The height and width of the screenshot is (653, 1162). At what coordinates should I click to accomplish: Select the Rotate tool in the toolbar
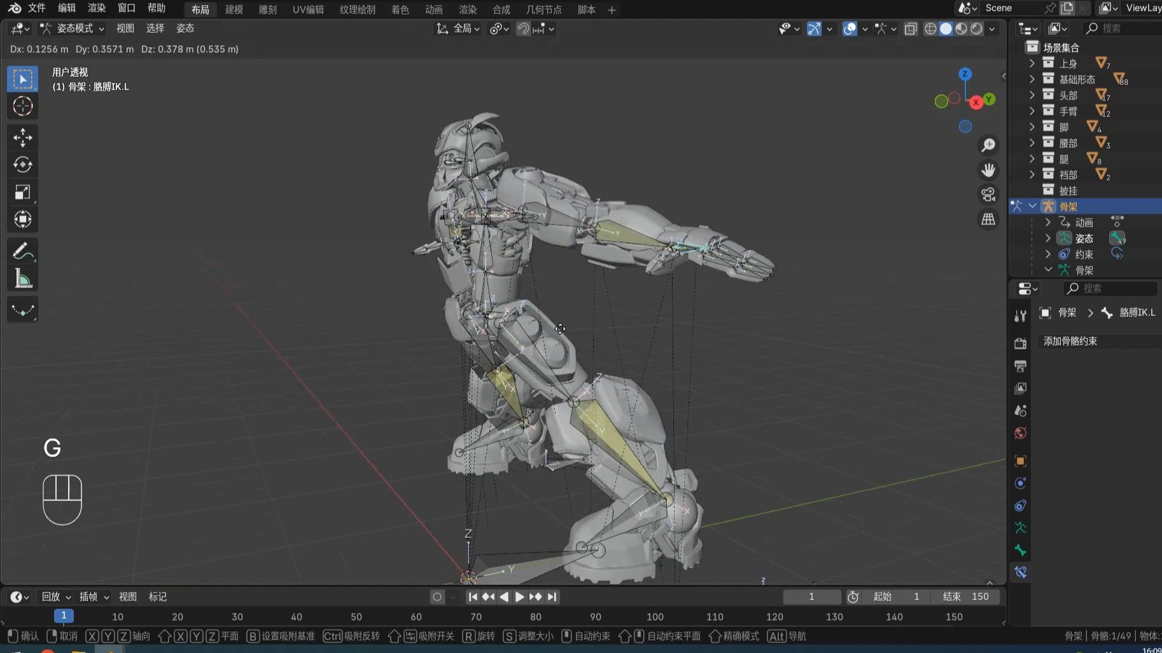click(x=22, y=165)
